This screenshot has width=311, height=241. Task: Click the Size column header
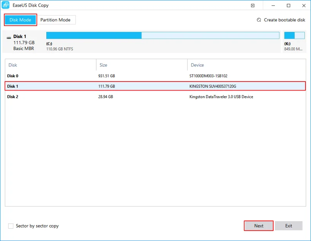click(x=103, y=65)
